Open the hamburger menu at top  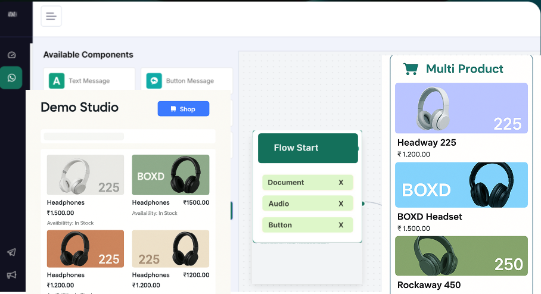tap(51, 16)
